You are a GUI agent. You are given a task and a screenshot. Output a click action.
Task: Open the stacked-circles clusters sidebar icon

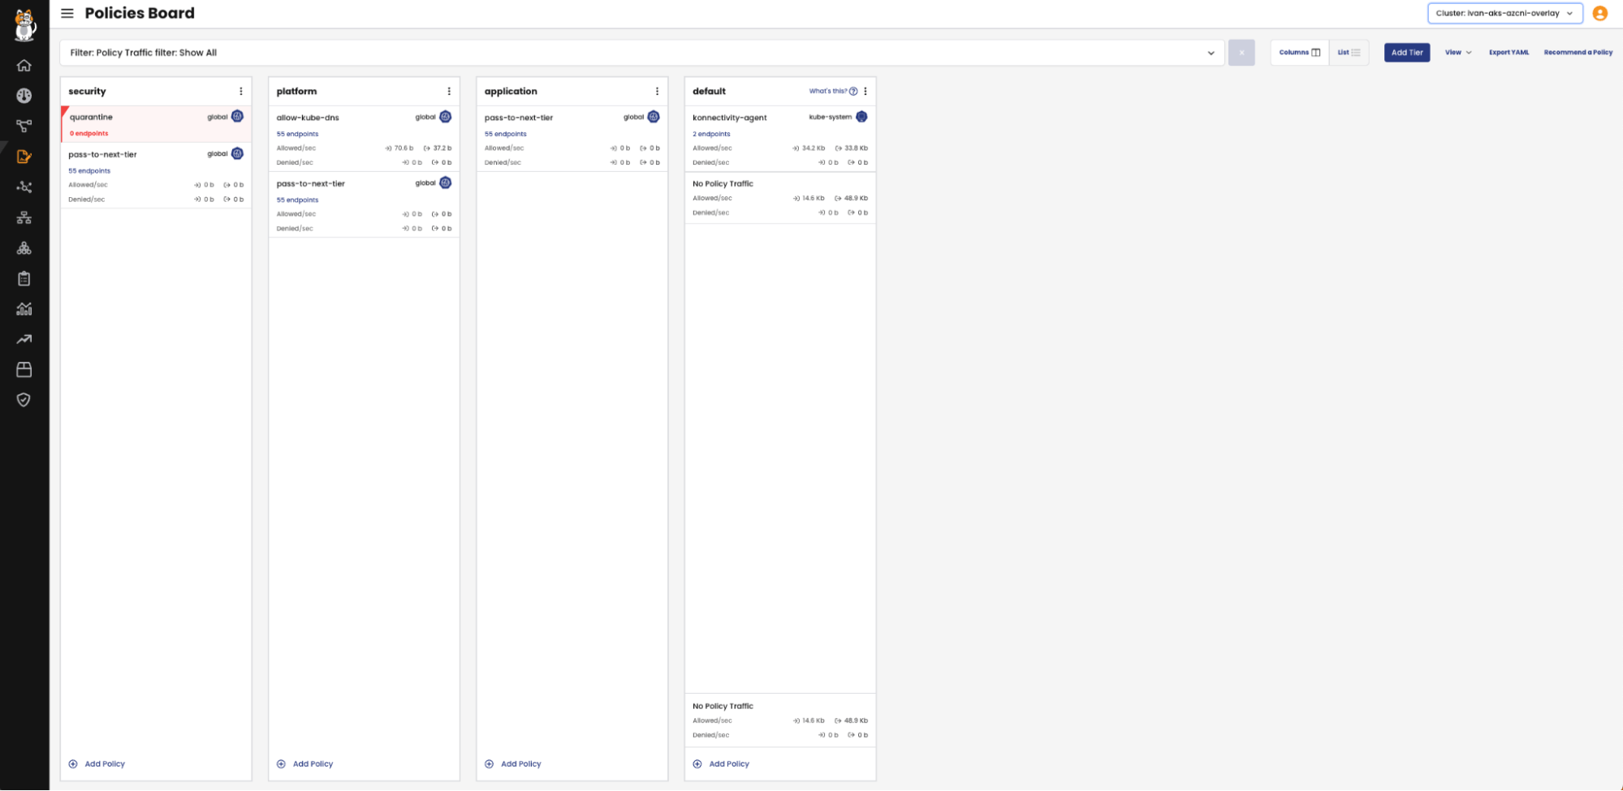click(x=24, y=248)
